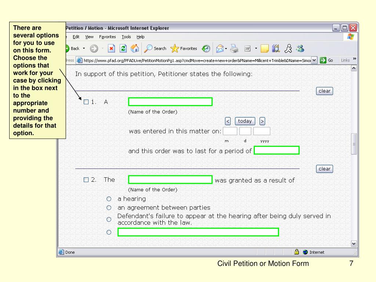Click the previous day '<' button

coord(228,121)
